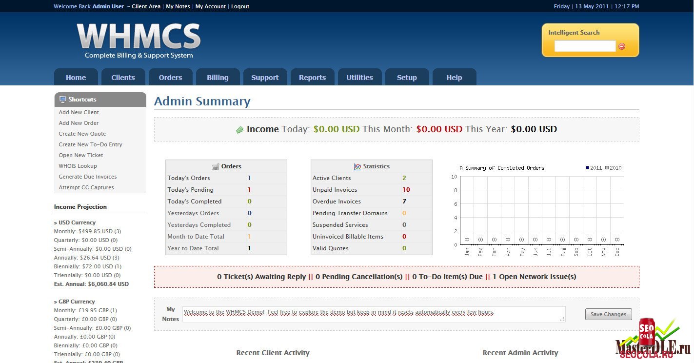Screen dimensions: 694x363
Task: Click Overdue Invoices count 7
Action: tap(404, 202)
